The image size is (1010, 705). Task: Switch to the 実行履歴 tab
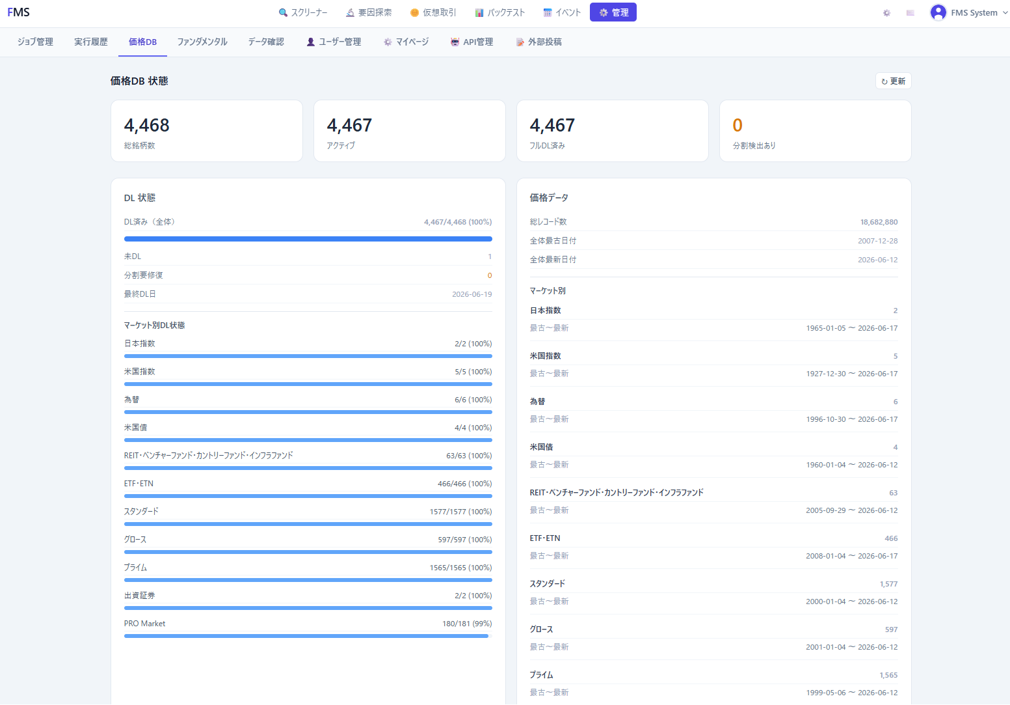[x=91, y=42]
